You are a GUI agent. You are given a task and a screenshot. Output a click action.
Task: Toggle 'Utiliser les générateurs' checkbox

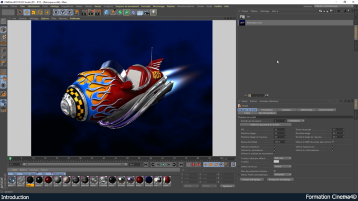275,150
